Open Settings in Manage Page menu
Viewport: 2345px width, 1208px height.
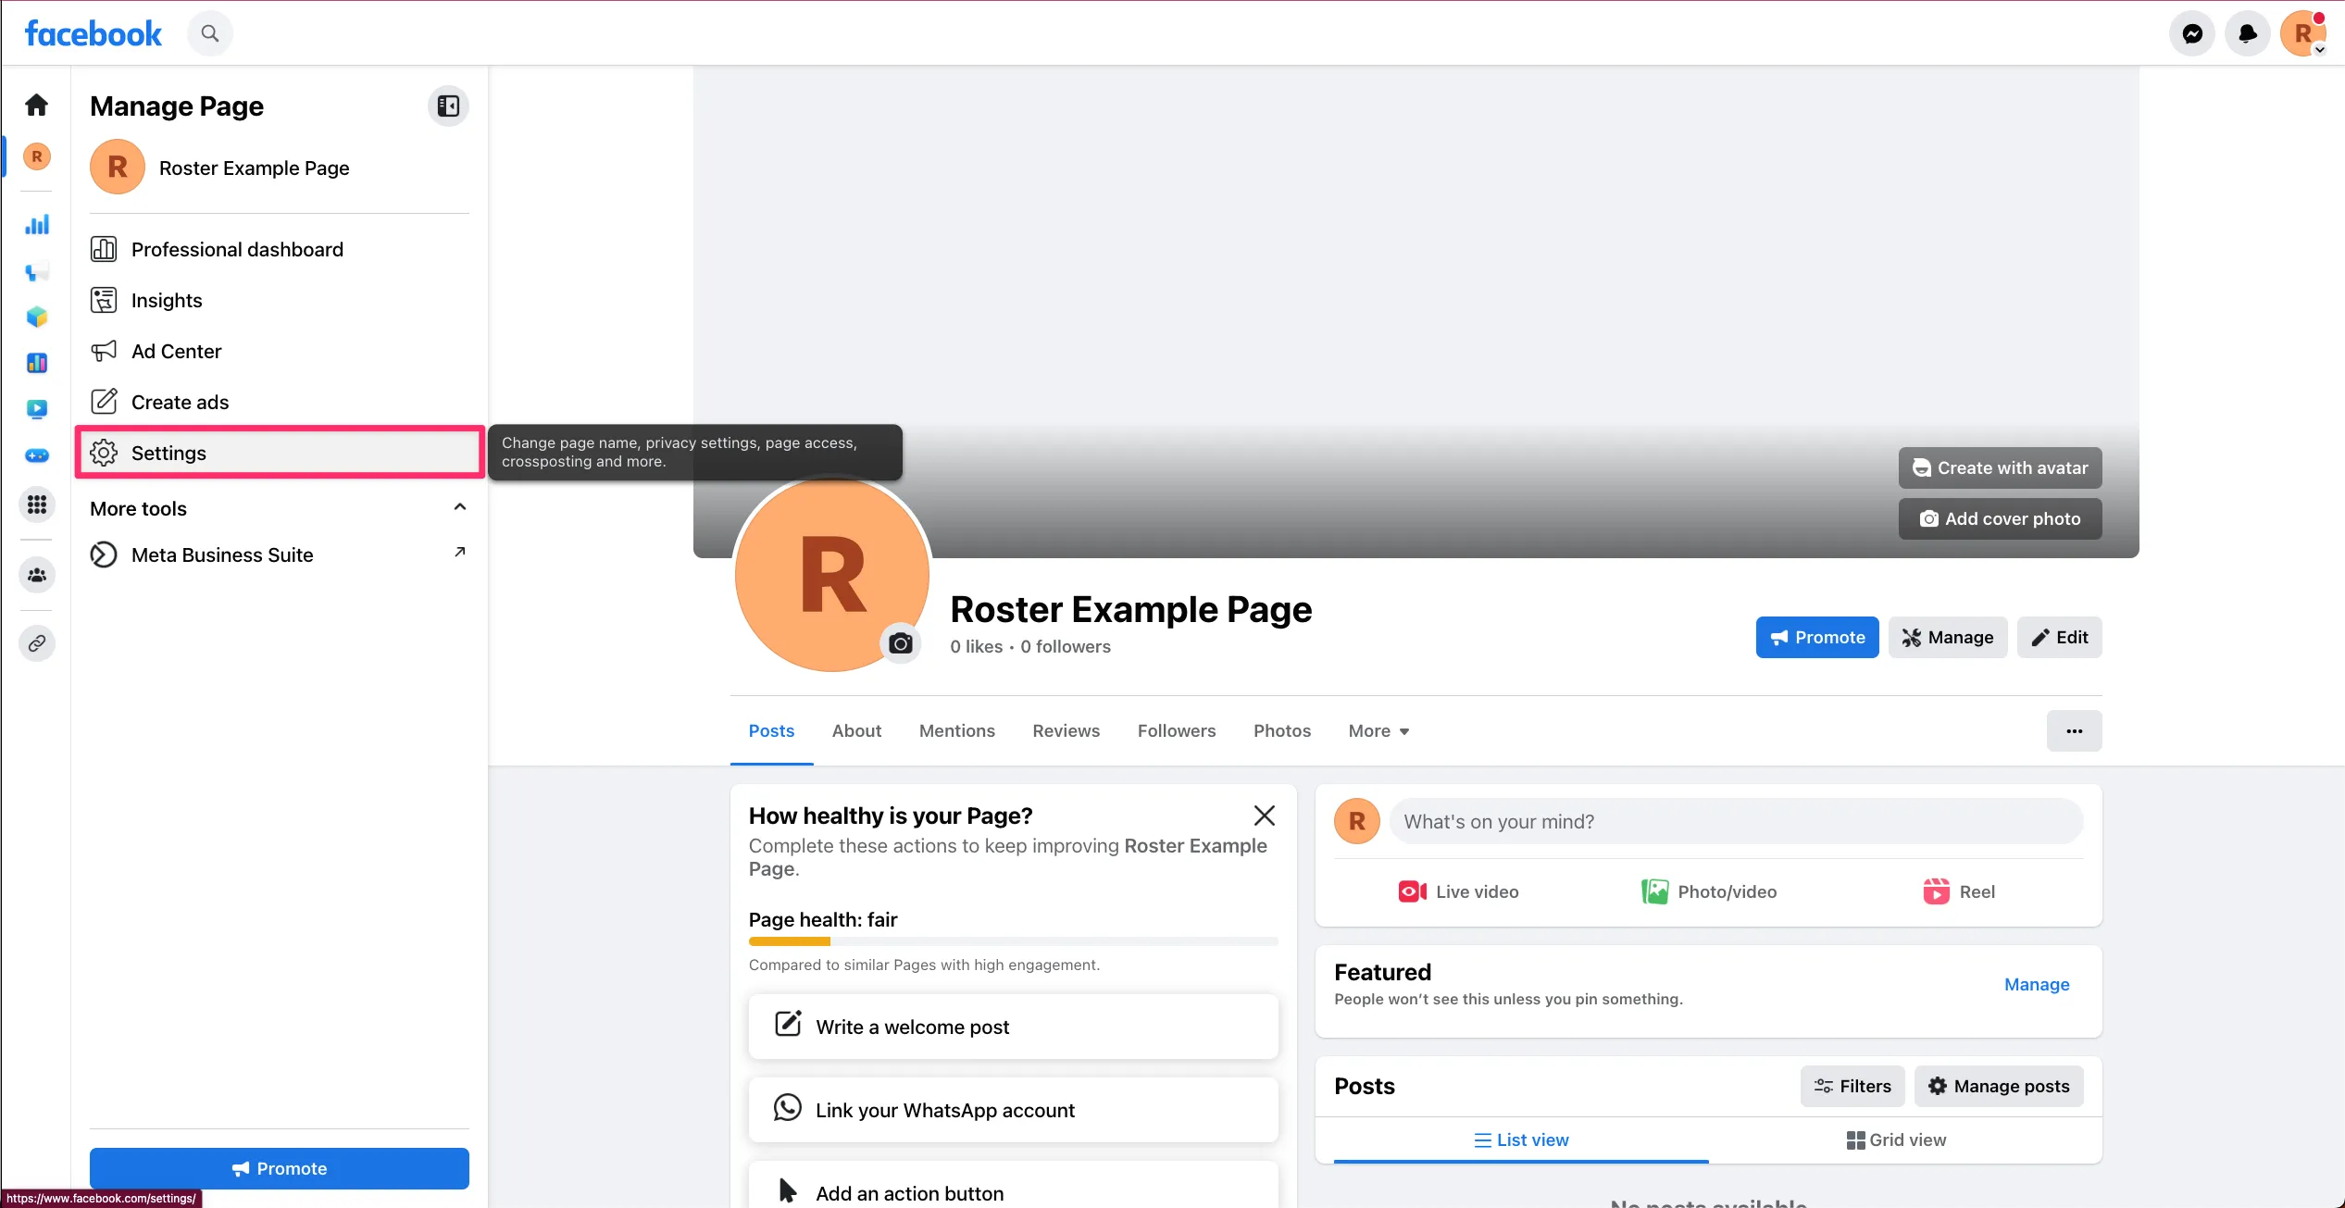pyautogui.click(x=280, y=453)
